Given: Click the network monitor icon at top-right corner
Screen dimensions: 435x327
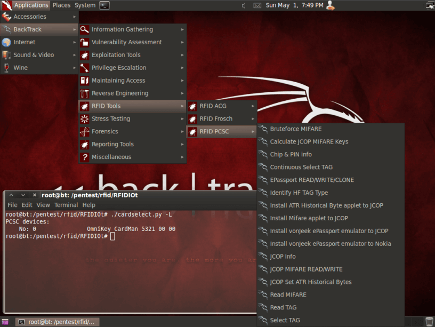Looking at the screenshot, I should [x=429, y=5].
